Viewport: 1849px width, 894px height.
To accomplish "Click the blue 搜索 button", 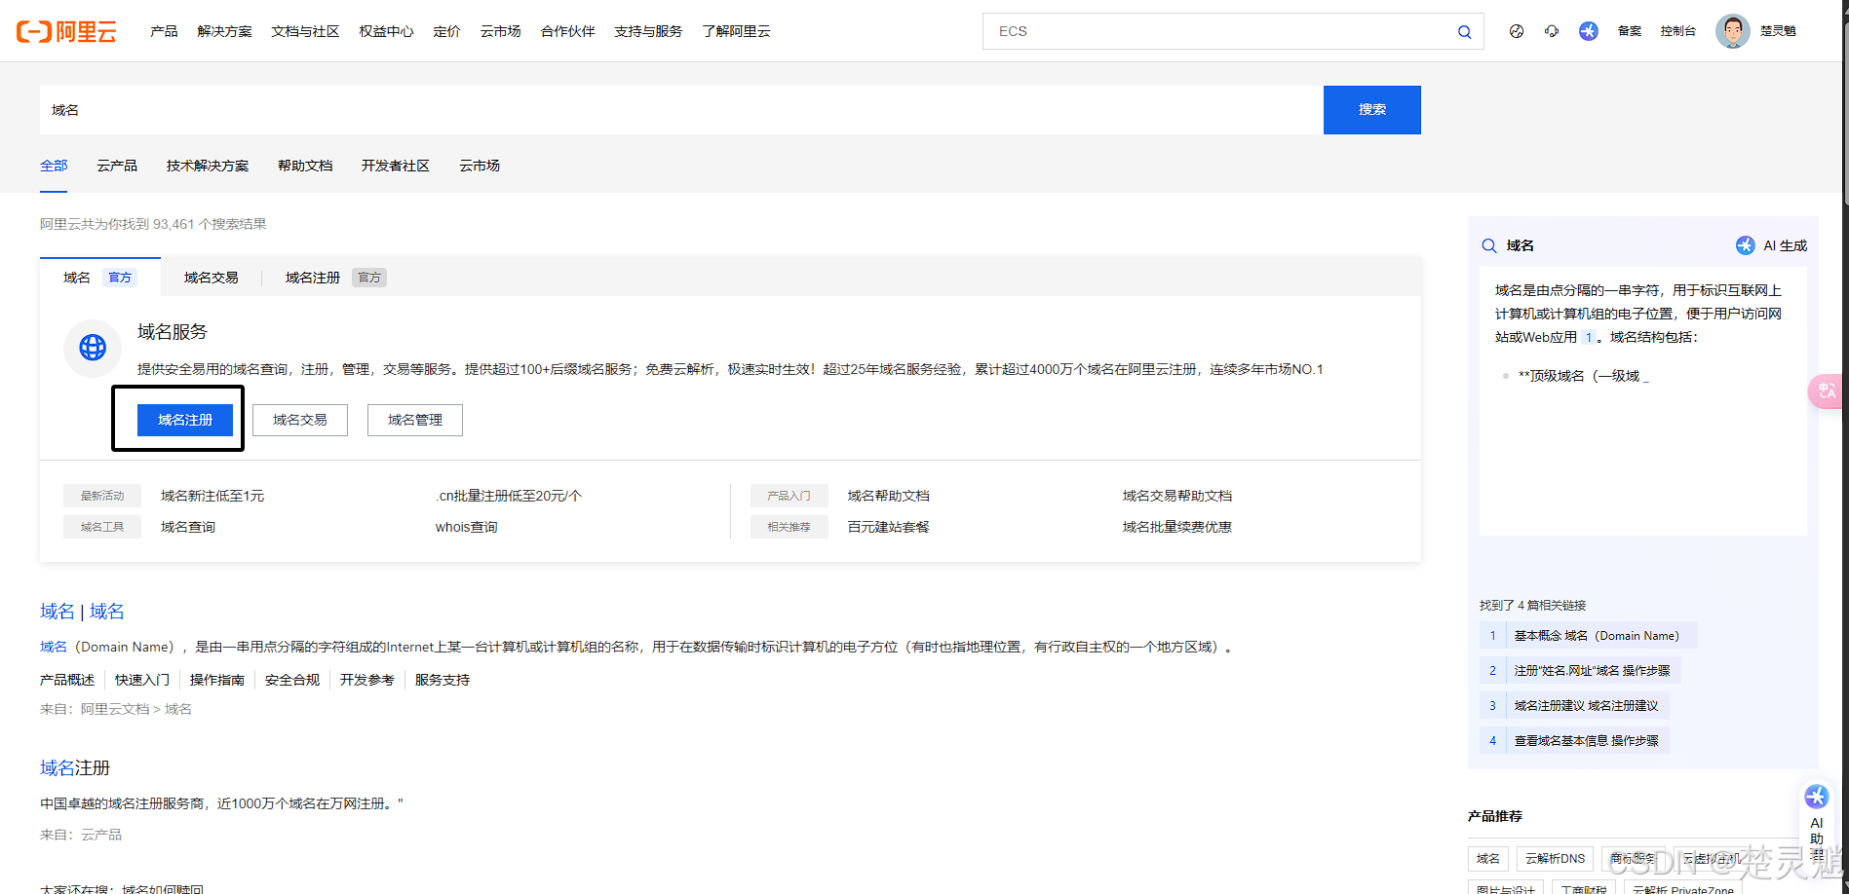I will pyautogui.click(x=1372, y=110).
